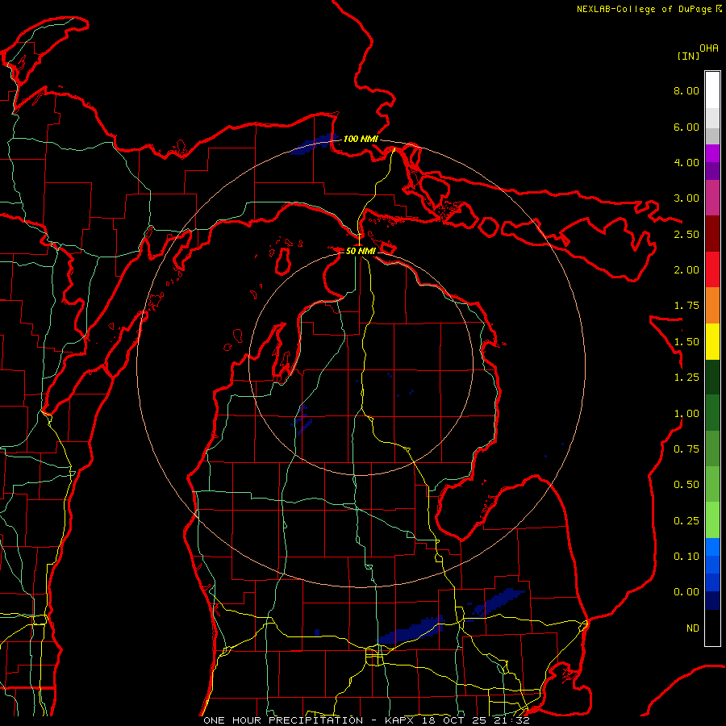Click the white 8.00 legend swatch
Screen dimensions: 726x726
(712, 90)
